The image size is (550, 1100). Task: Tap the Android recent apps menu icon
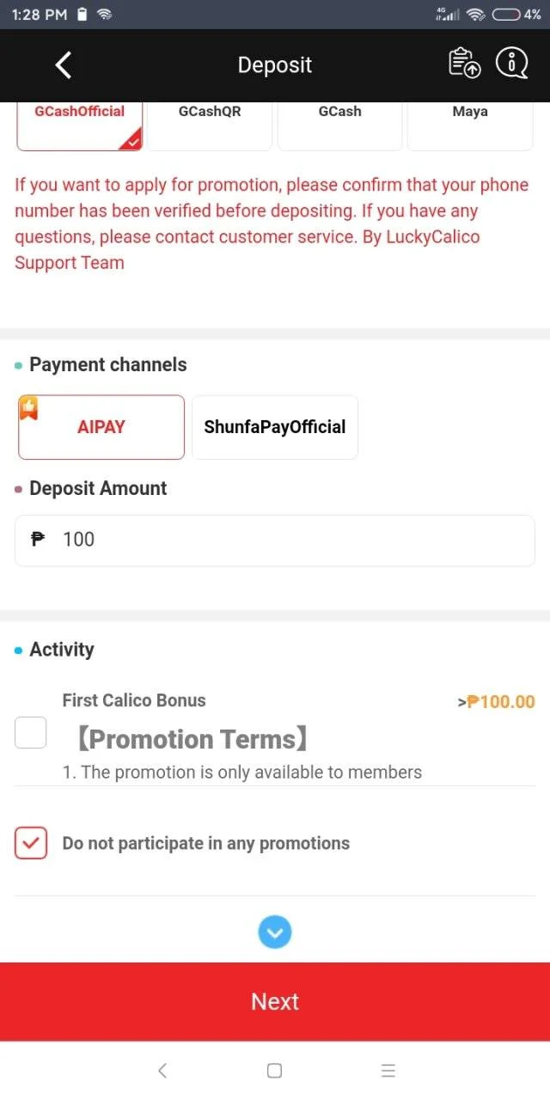388,1070
